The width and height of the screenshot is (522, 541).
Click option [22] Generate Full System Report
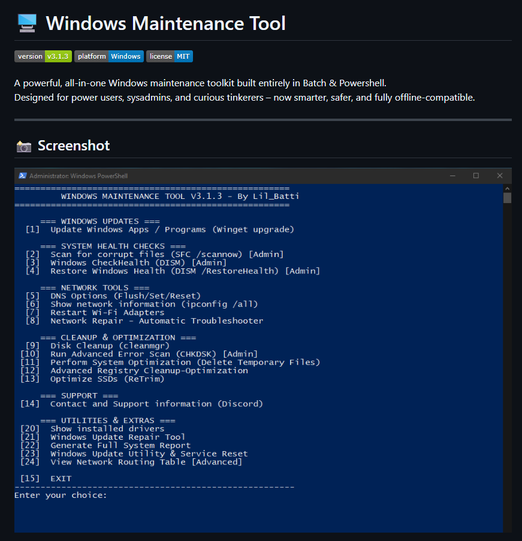[x=105, y=445]
